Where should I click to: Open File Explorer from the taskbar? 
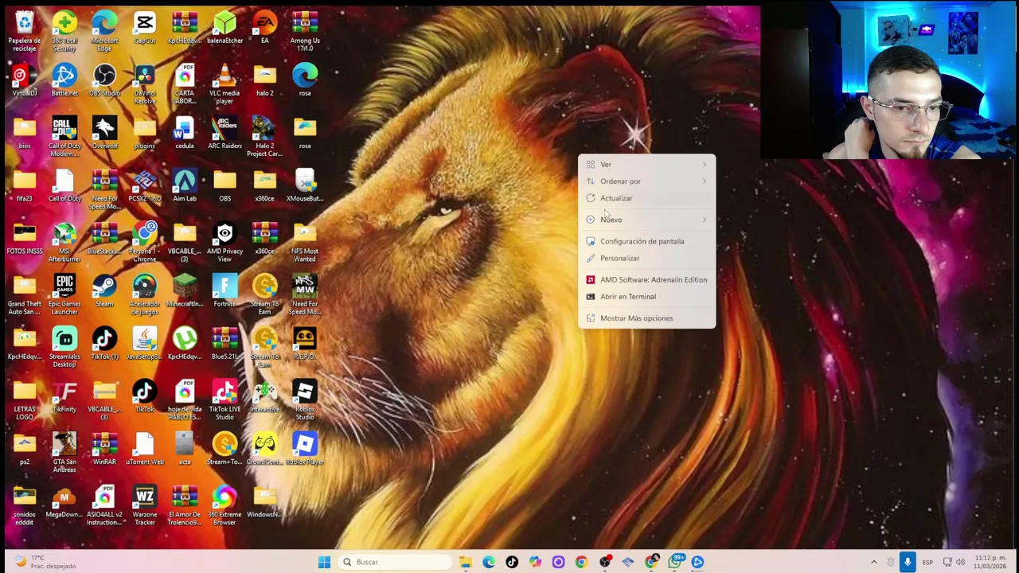(466, 563)
